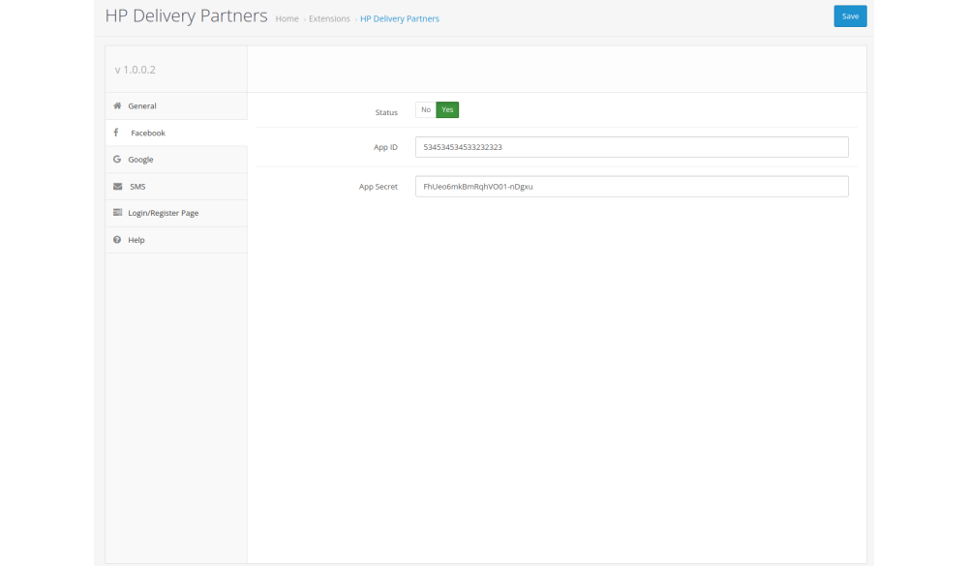
Task: Click the envelope icon beside SMS
Action: coord(117,186)
